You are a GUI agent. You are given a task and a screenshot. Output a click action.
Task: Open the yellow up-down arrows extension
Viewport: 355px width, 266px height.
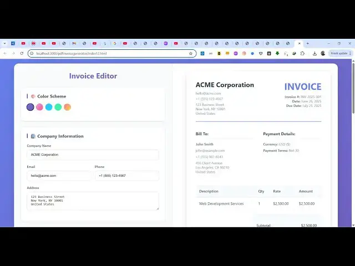point(219,53)
